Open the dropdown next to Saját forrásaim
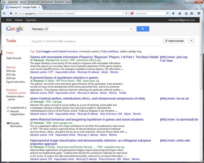The width and height of the screenshot is (204, 163). click(x=191, y=41)
